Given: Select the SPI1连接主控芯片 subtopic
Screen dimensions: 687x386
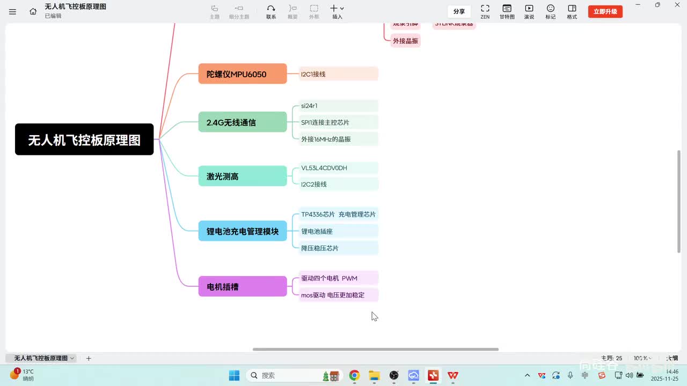Looking at the screenshot, I should (339, 122).
